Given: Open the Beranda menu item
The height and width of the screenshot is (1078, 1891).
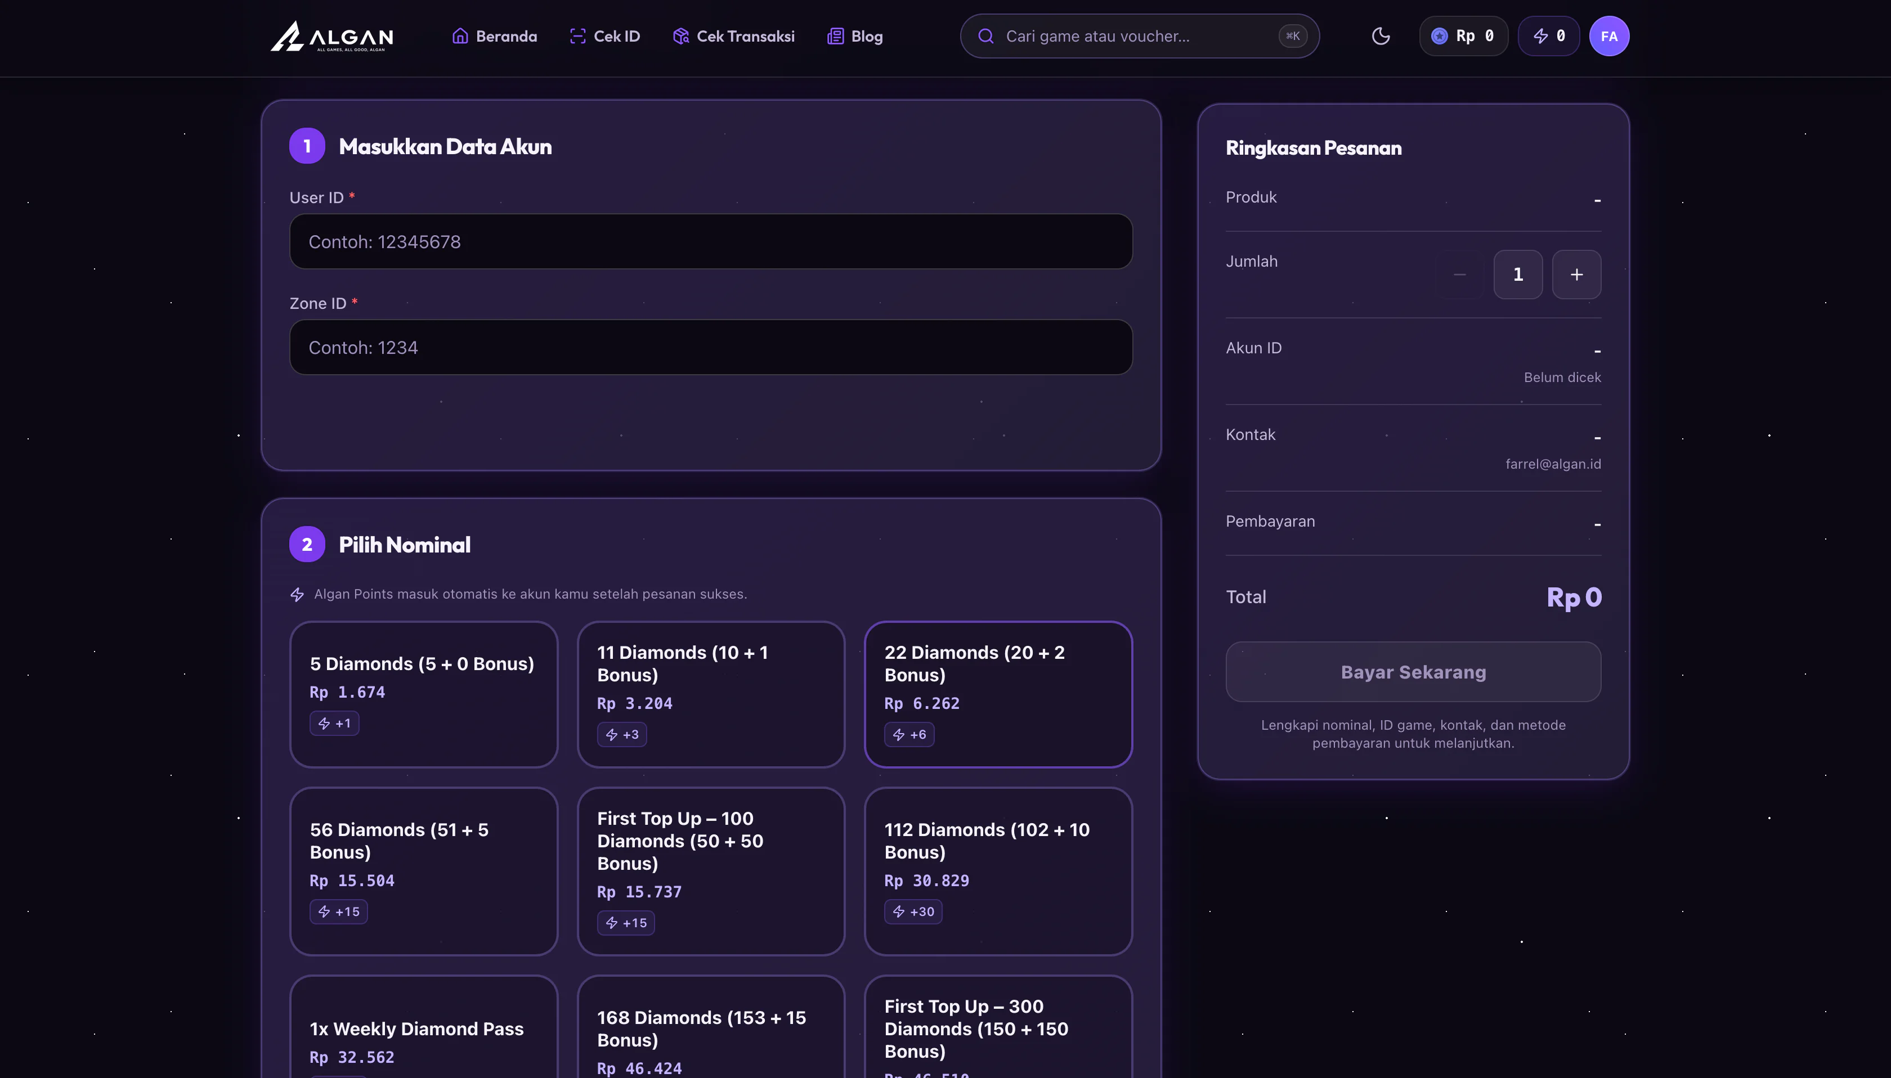Looking at the screenshot, I should (x=495, y=35).
